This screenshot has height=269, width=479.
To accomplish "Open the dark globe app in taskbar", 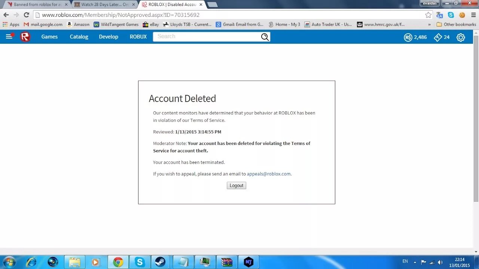I will (x=53, y=262).
